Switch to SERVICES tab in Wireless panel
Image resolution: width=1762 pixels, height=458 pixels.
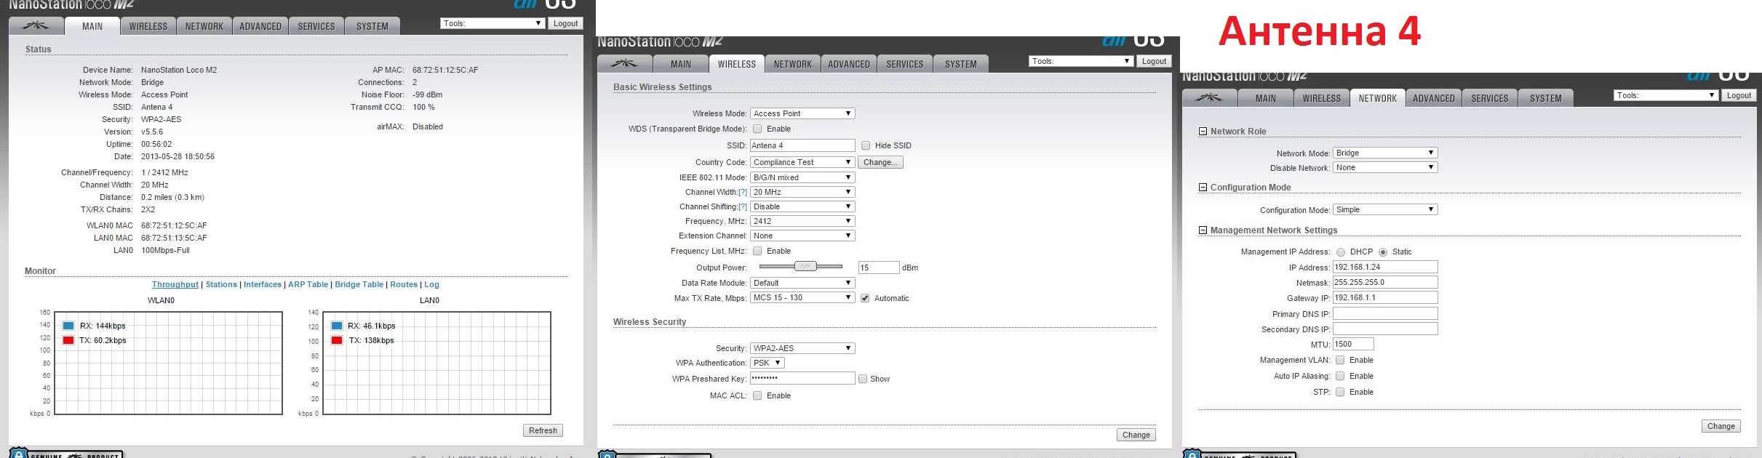pos(905,64)
